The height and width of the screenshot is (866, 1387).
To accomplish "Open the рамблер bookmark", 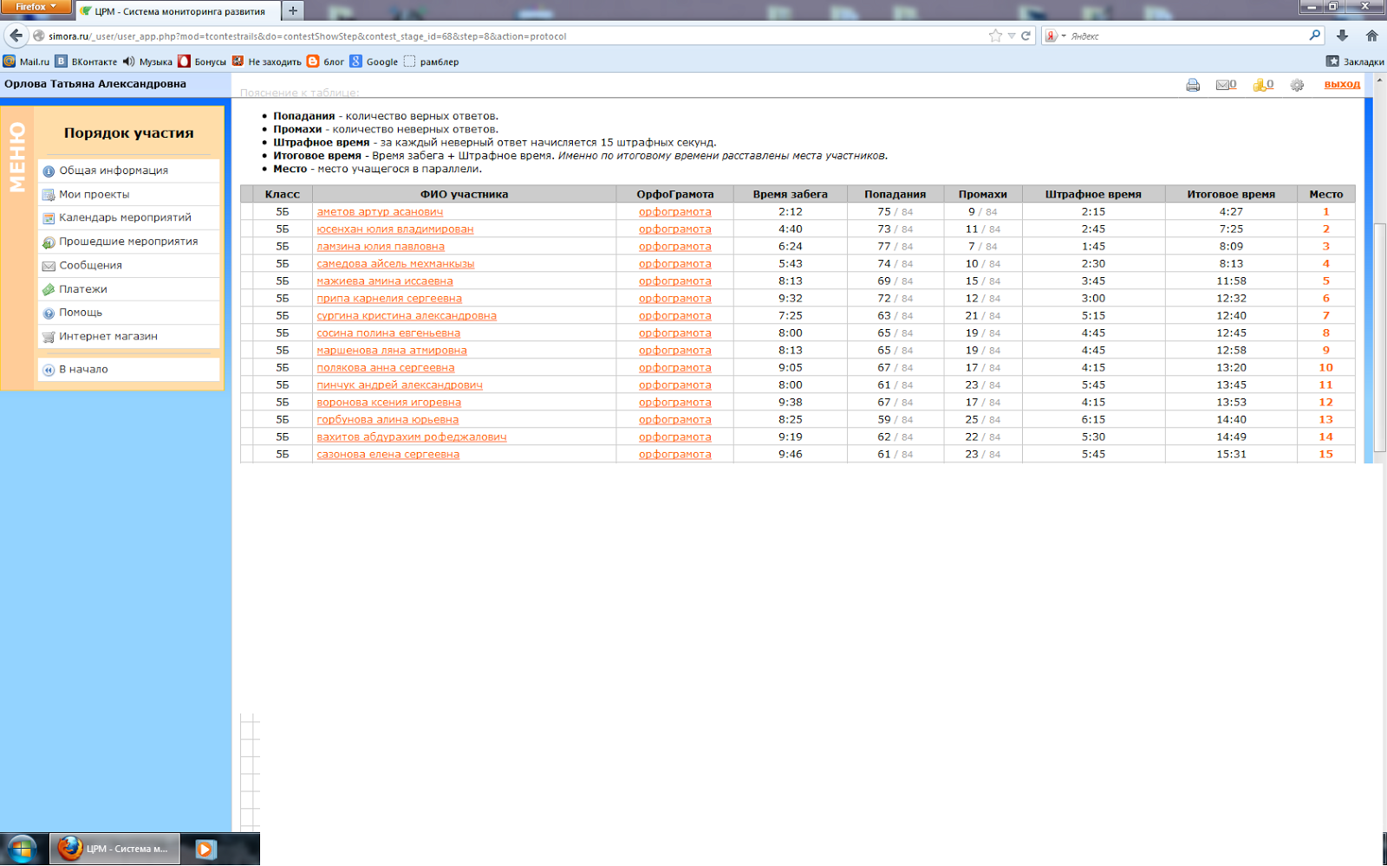I will (x=431, y=61).
